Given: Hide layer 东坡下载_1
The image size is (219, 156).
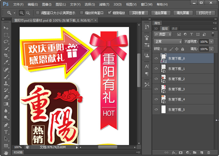Looking at the screenshot, I should click(156, 68).
